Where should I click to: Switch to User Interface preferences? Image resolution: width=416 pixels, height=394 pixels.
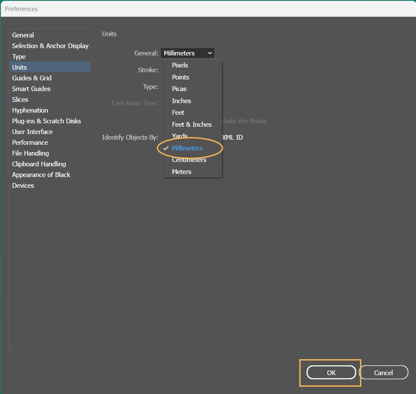32,132
